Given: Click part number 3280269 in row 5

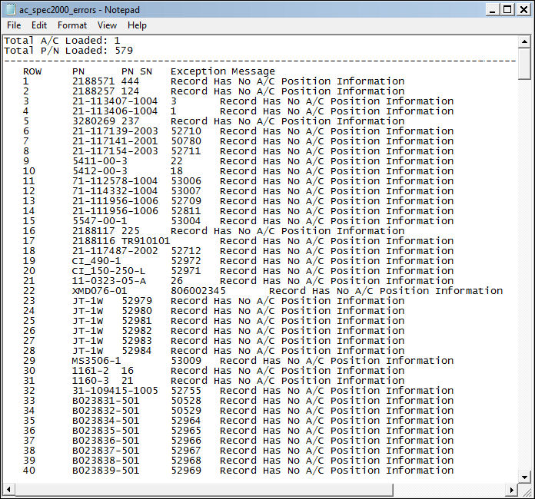Looking at the screenshot, I should pos(94,121).
